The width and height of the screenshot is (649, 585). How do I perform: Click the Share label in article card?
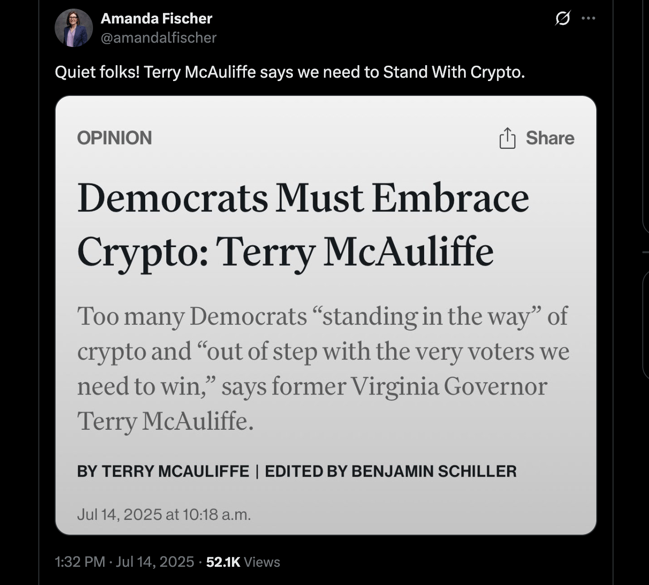(550, 138)
